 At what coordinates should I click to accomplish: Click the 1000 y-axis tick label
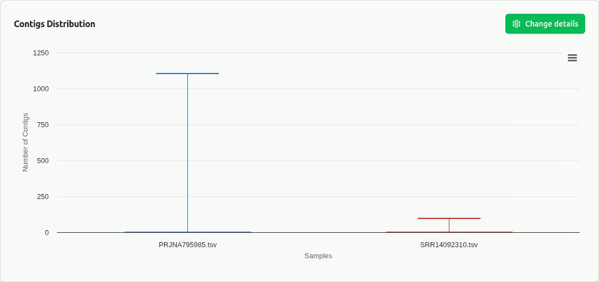[x=40, y=89]
